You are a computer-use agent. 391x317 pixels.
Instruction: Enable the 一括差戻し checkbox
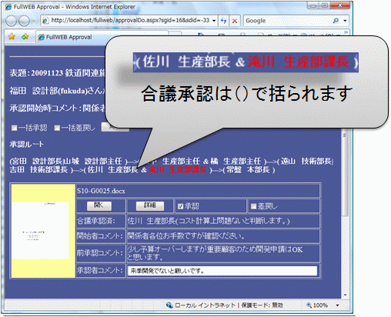(x=57, y=128)
